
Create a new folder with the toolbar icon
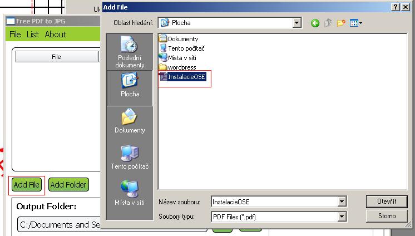(341, 23)
